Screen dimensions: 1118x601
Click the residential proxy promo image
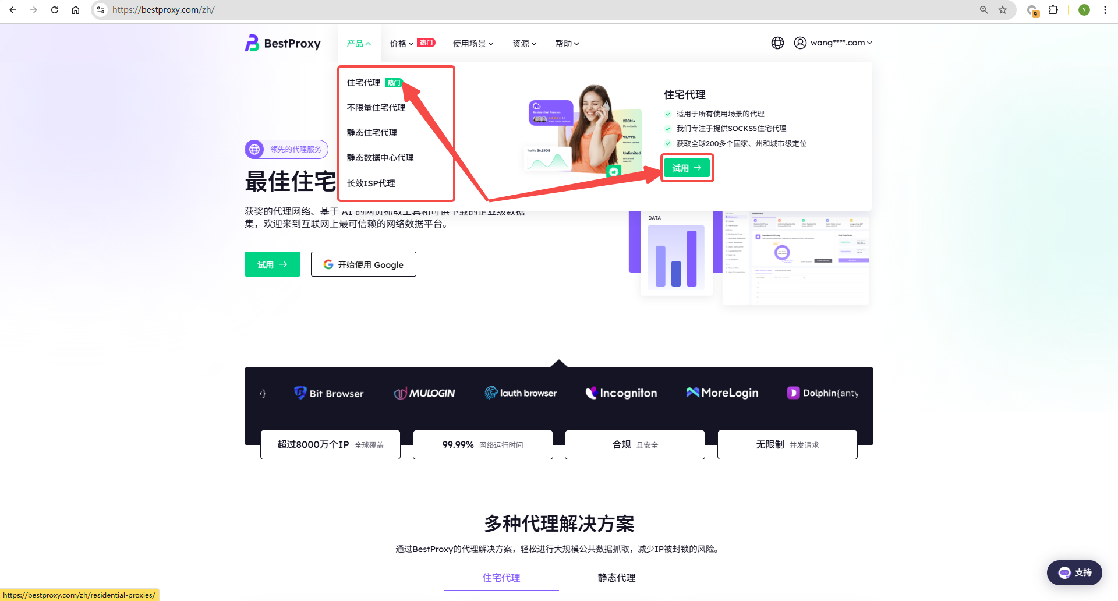585,130
